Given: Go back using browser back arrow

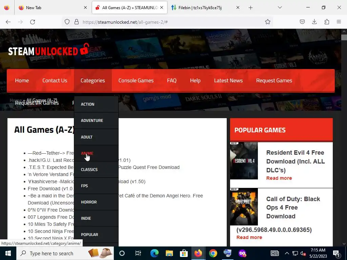Looking at the screenshot, I should coord(8,22).
